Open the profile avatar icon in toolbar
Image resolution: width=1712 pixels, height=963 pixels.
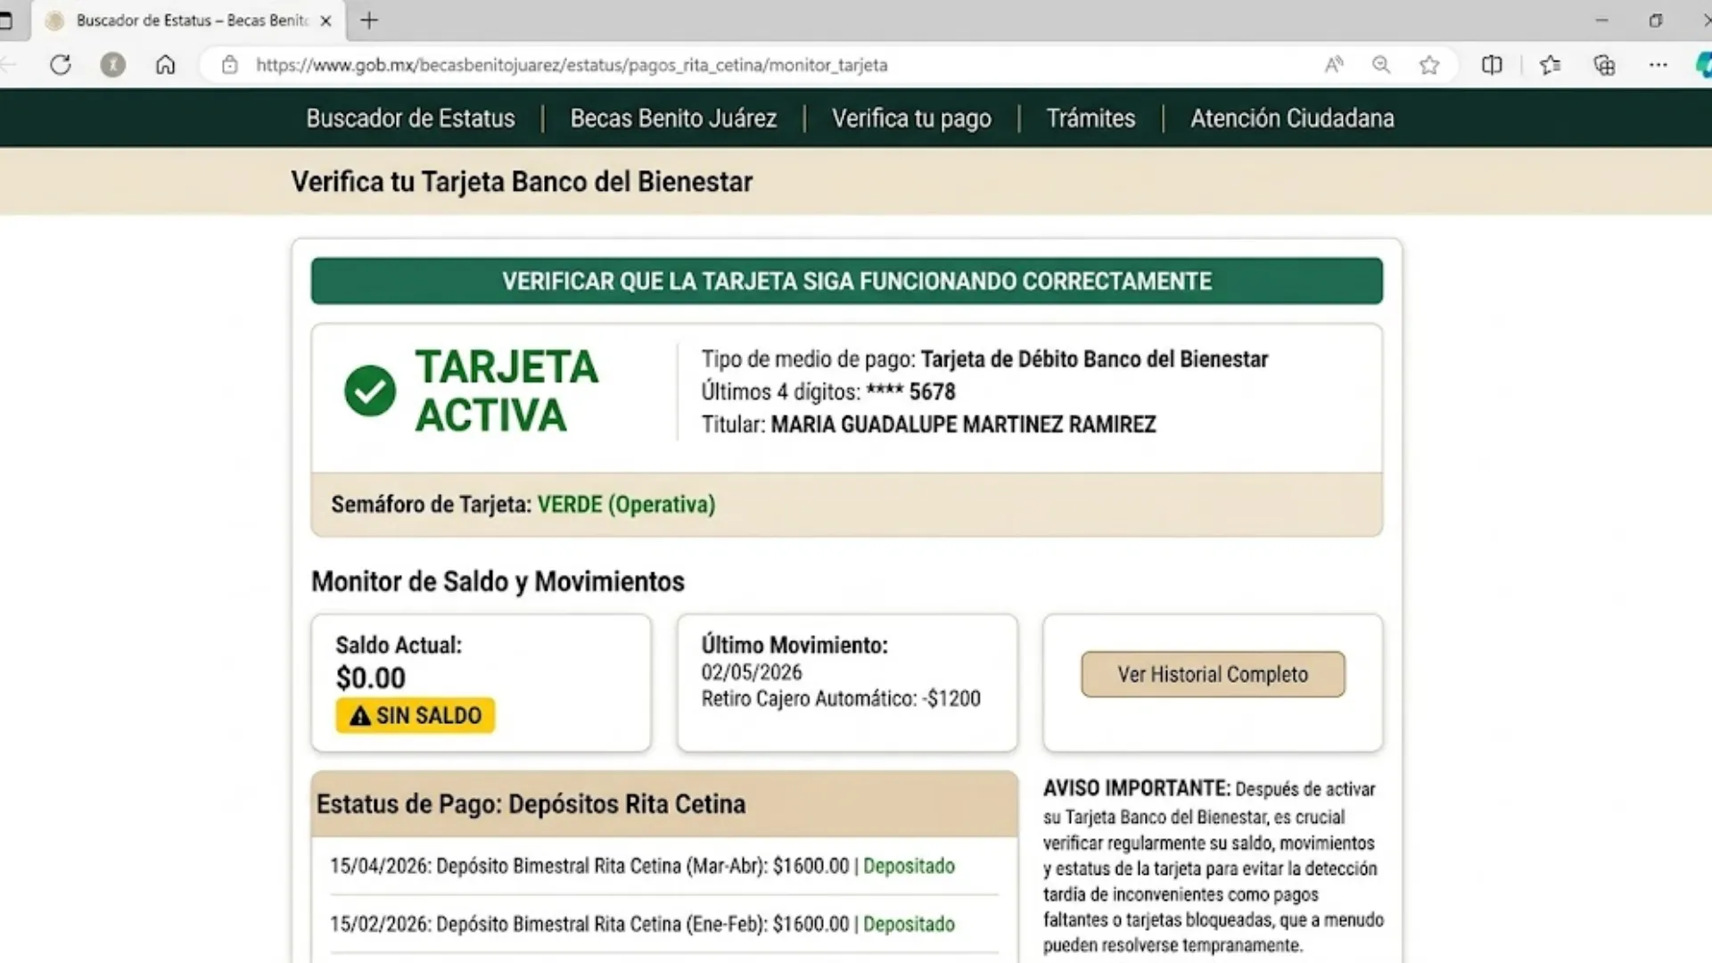click(x=112, y=65)
